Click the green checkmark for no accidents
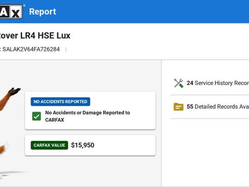 coord(36,116)
